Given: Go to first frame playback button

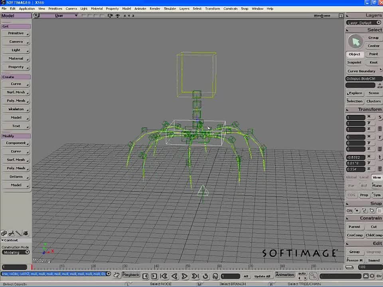Looking at the screenshot, I should (164, 276).
